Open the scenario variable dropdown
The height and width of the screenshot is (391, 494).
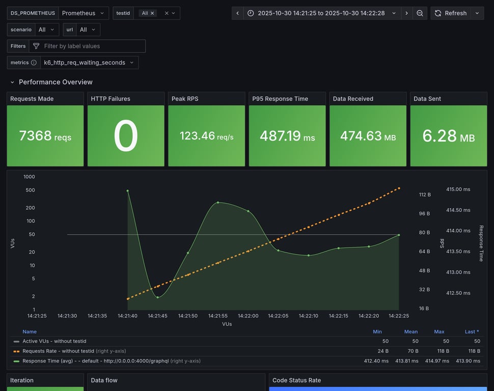point(48,30)
